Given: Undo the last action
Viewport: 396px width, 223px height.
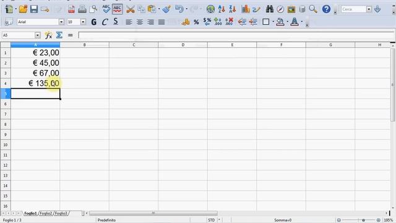Looking at the screenshot, I should pos(179,9).
